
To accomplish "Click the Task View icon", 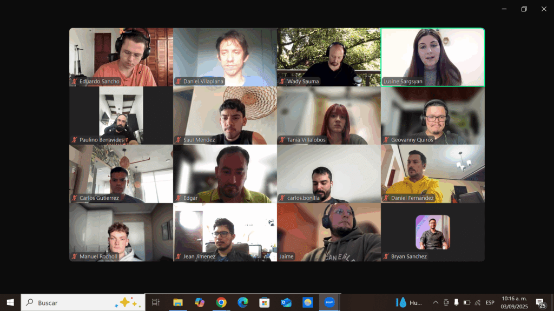I will click(156, 302).
